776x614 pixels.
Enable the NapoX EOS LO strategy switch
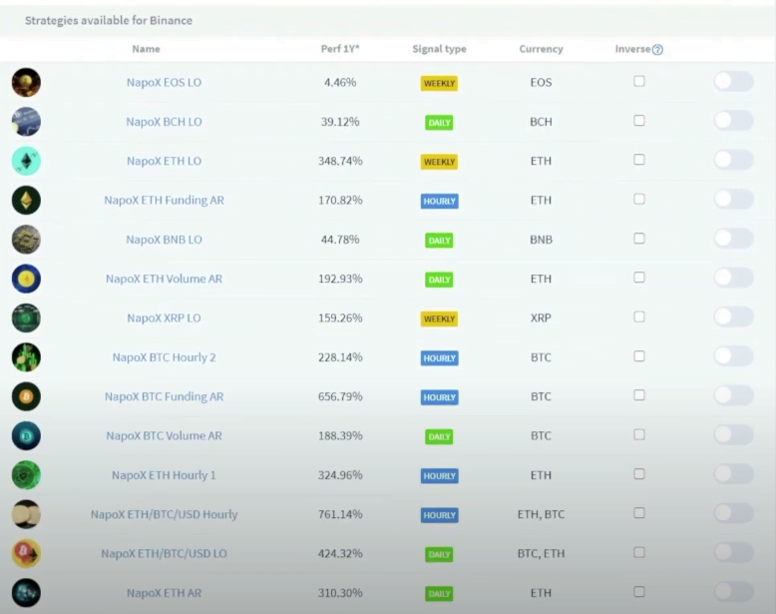click(733, 81)
